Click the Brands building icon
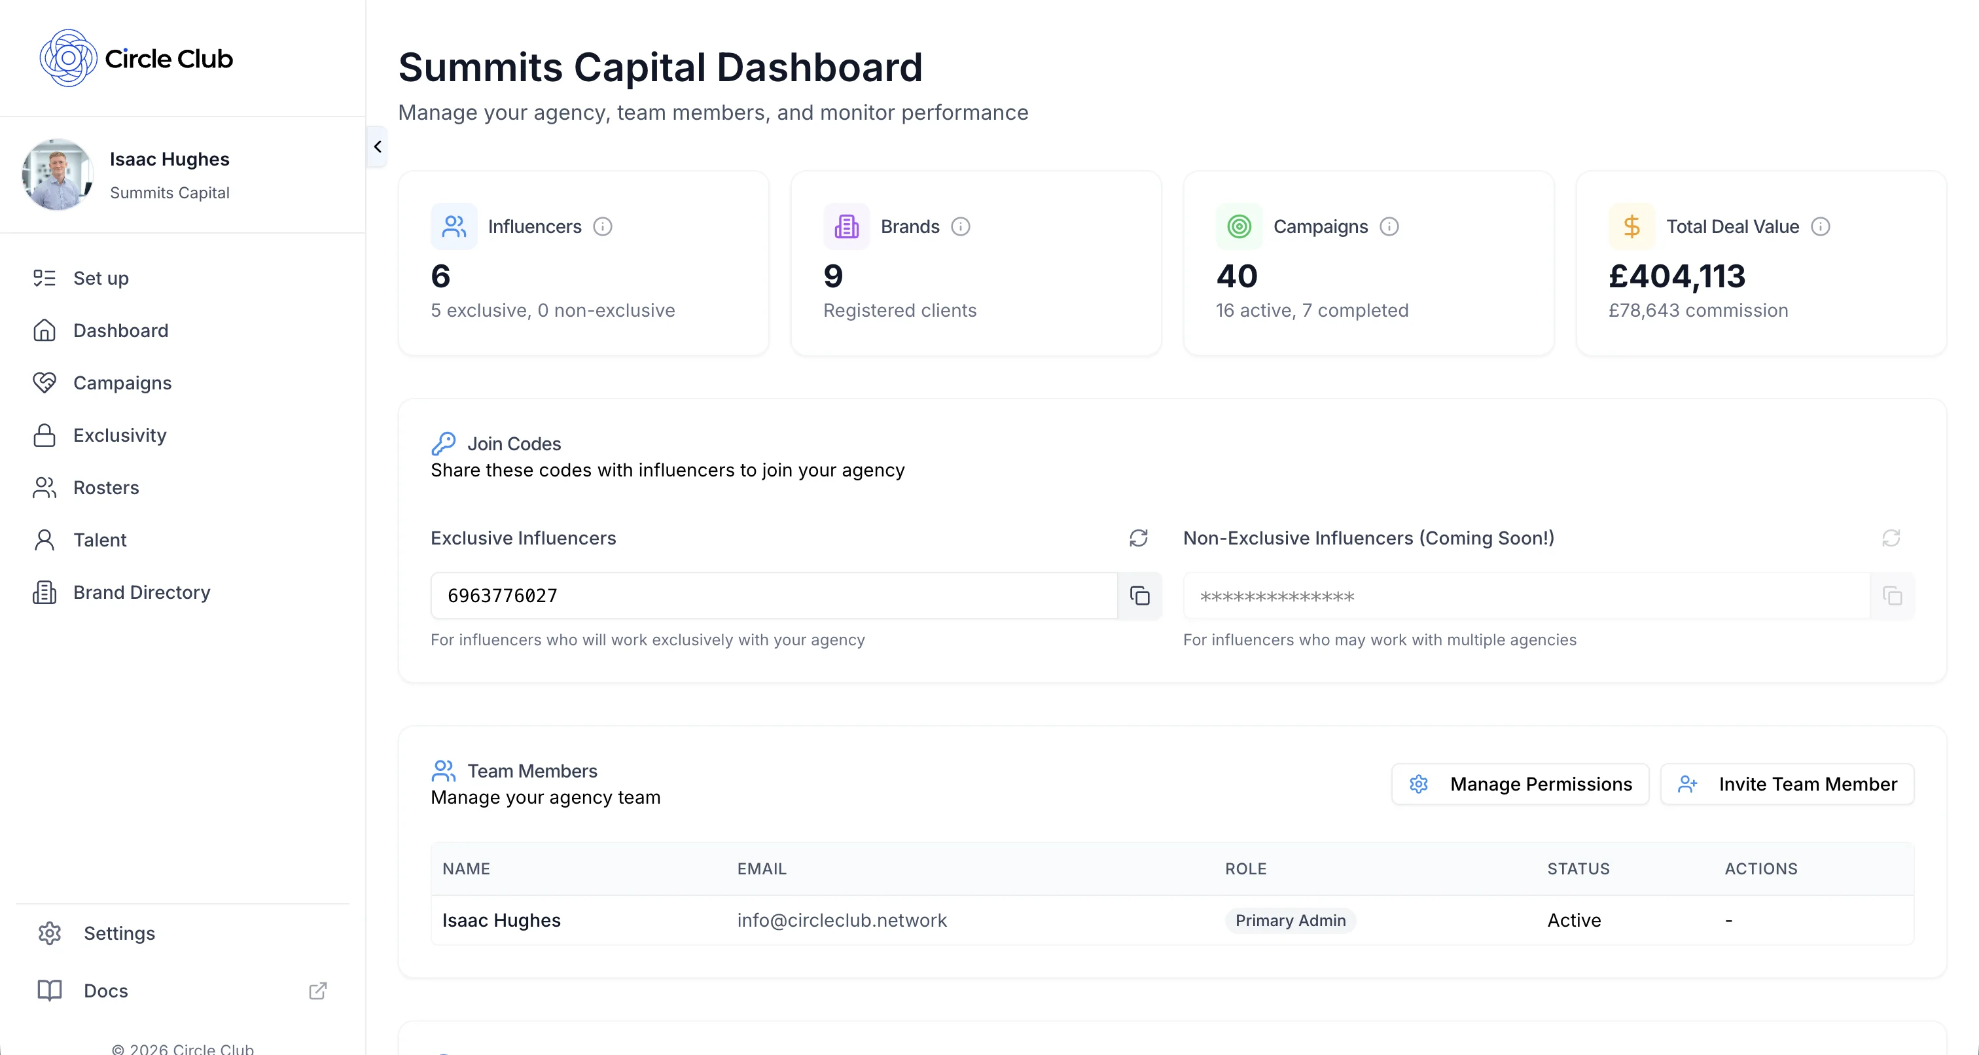Screen dimensions: 1979x1055 tap(846, 226)
